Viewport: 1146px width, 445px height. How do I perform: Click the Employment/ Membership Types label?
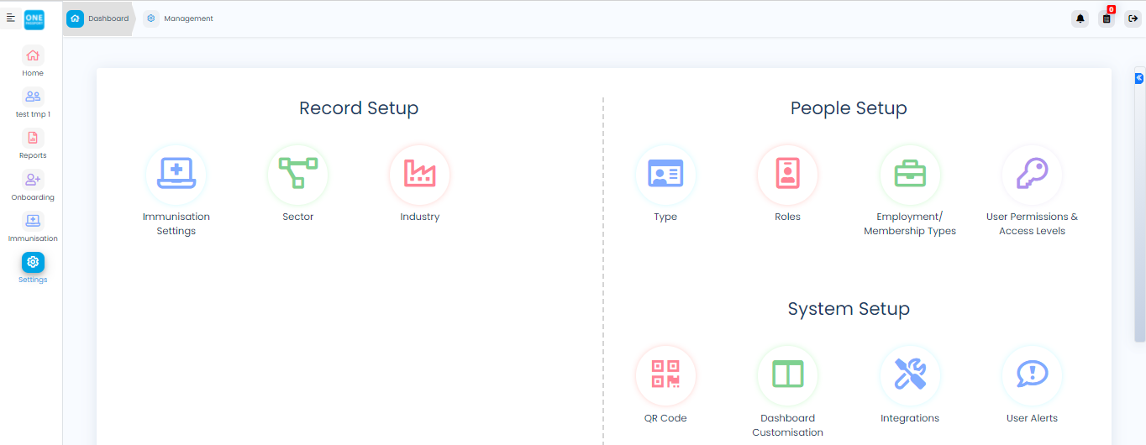(910, 224)
